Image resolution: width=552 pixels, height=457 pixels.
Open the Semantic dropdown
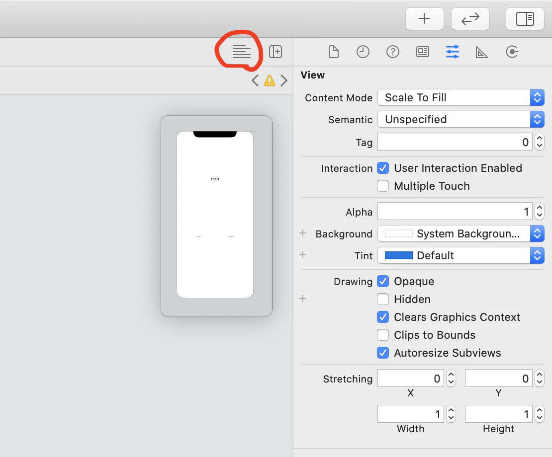click(461, 119)
